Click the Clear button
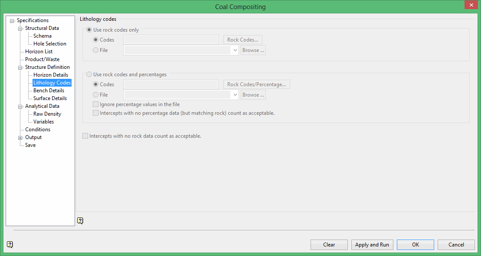 (x=329, y=245)
